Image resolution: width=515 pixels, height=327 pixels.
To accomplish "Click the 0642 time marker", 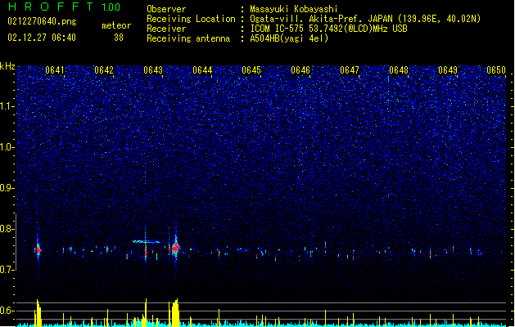I will pyautogui.click(x=104, y=70).
